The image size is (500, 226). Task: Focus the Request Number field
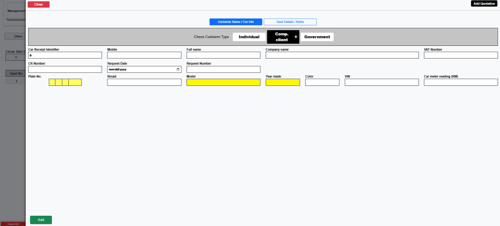223,69
